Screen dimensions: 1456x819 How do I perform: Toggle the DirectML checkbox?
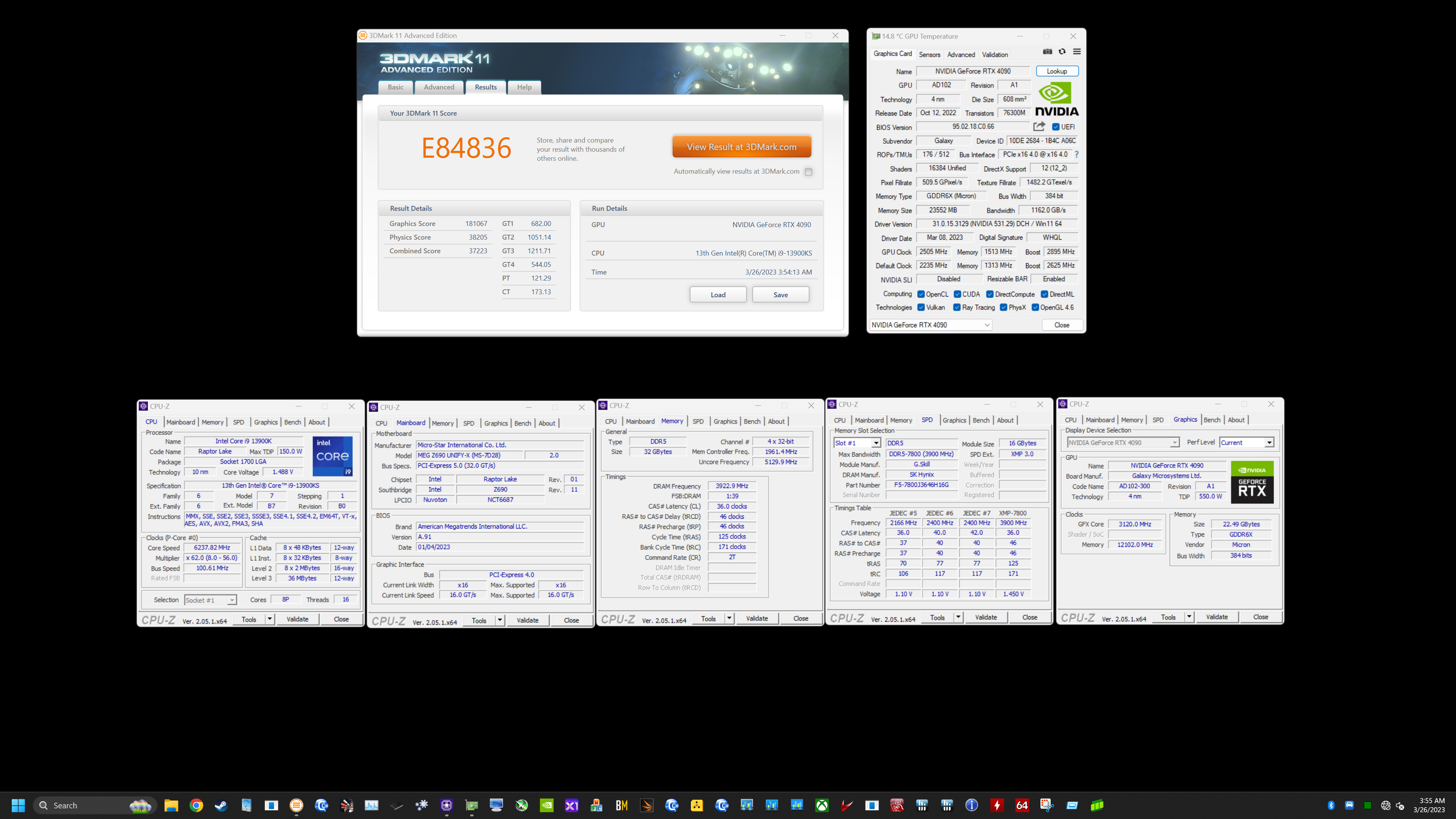1045,294
